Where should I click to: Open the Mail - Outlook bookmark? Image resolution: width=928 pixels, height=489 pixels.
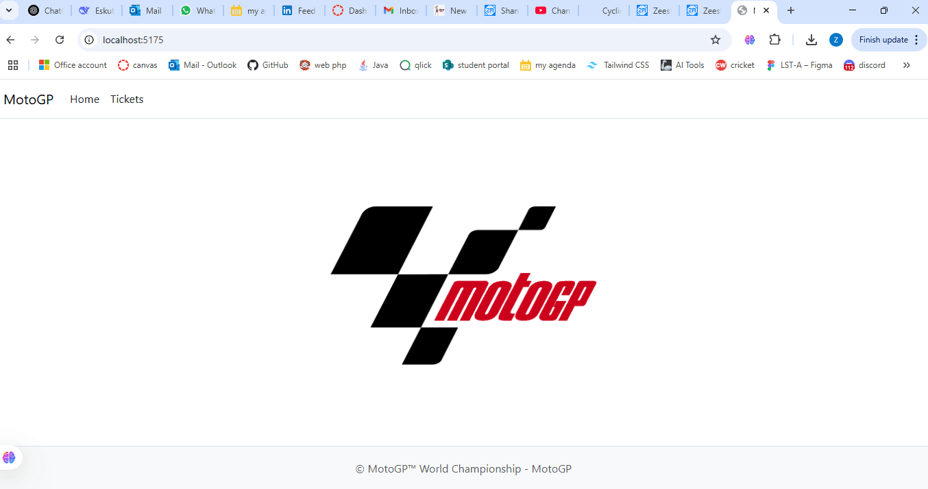click(203, 65)
